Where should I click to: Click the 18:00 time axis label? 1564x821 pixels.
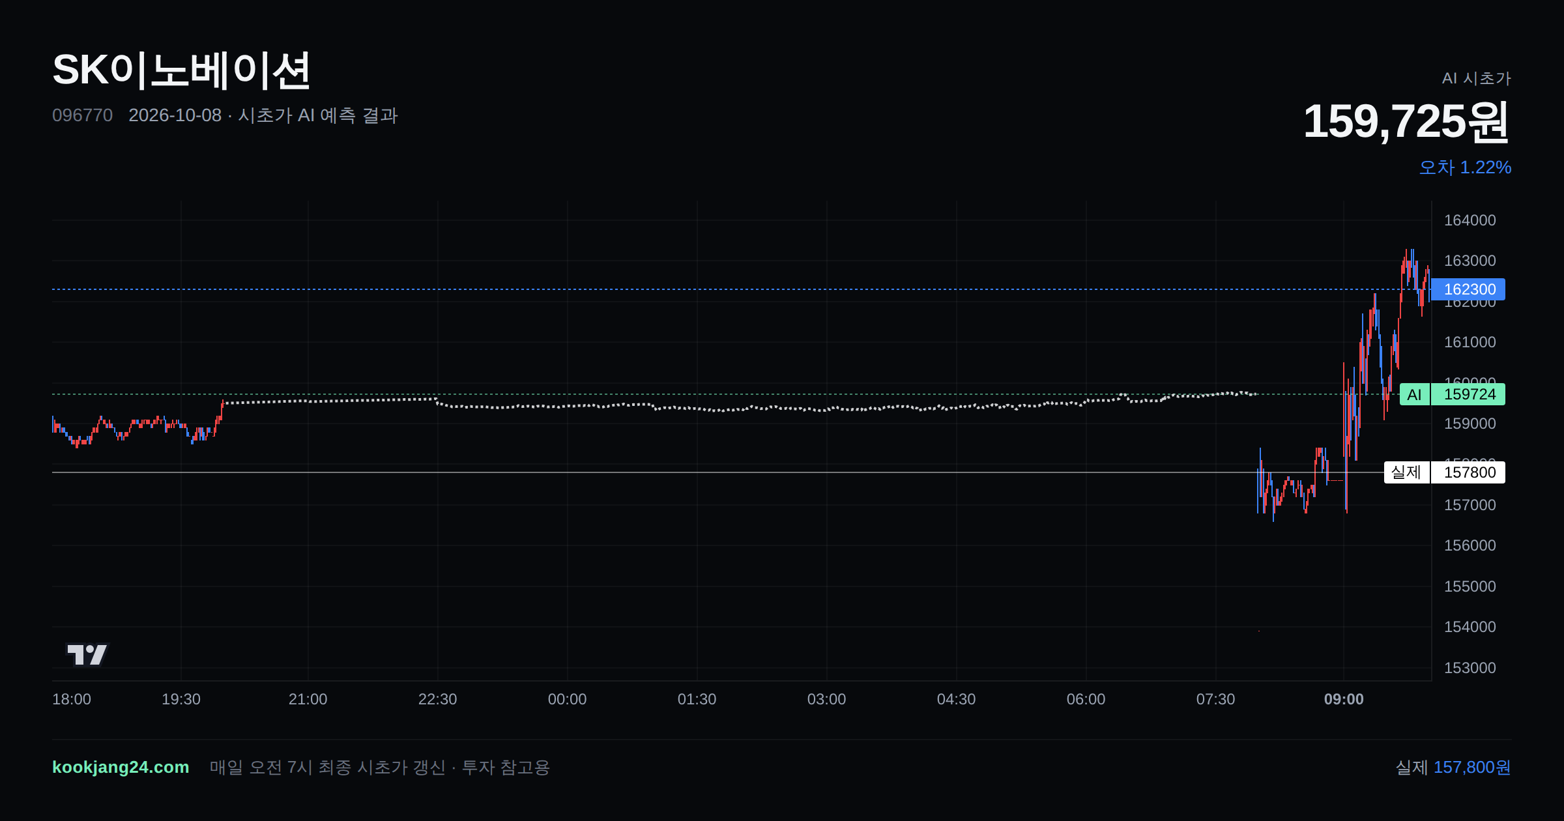[72, 699]
